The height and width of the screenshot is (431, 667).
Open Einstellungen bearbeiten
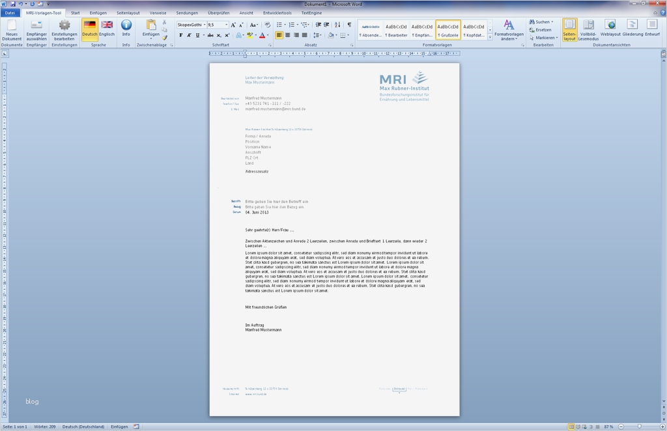[x=63, y=29]
